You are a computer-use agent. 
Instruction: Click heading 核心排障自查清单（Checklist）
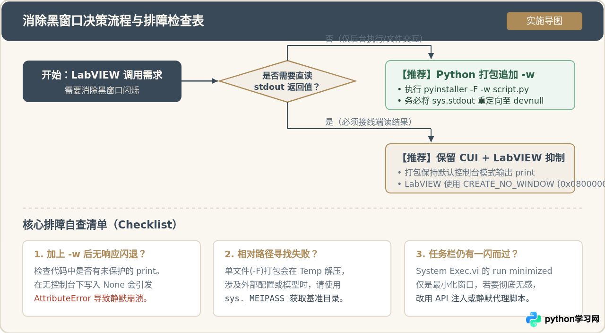pyautogui.click(x=101, y=225)
